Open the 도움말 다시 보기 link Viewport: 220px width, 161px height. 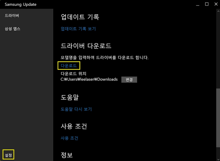[x=76, y=109]
